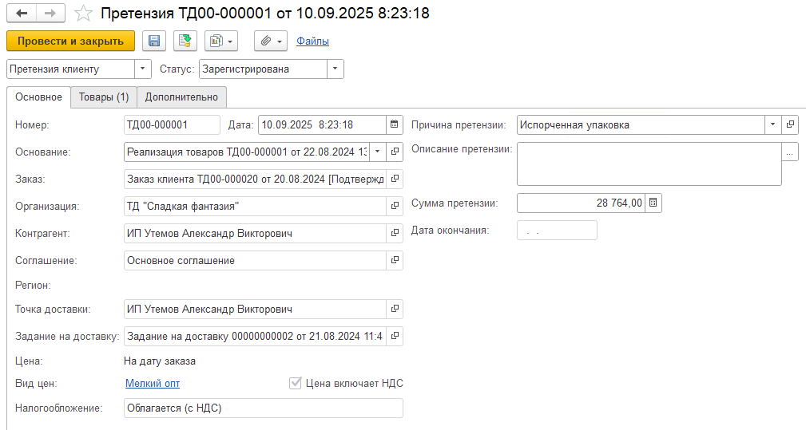
Task: Toggle the Цена включает НДС checkbox
Action: pyautogui.click(x=296, y=384)
